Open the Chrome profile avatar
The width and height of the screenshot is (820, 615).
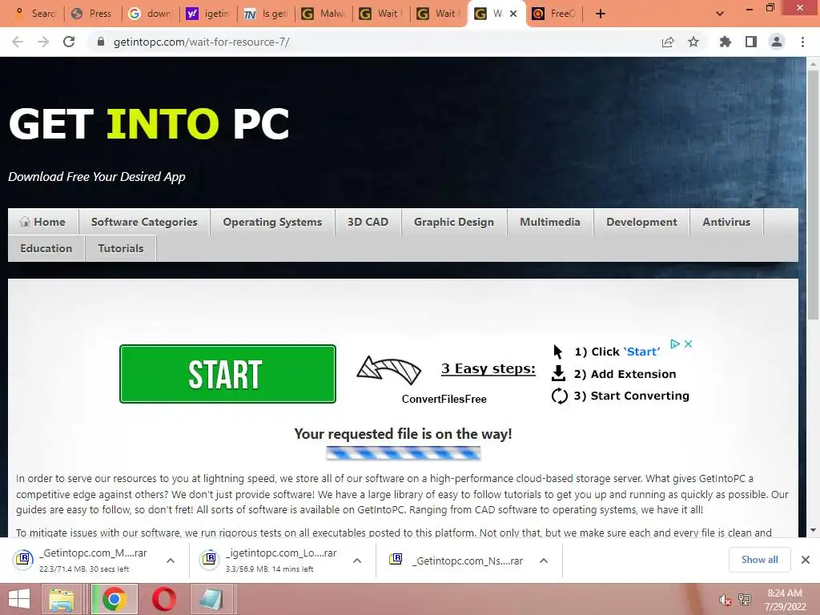(x=777, y=42)
